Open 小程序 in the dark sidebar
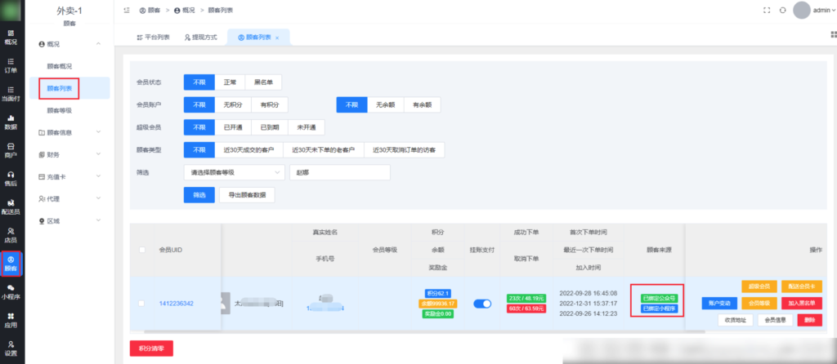 11,292
